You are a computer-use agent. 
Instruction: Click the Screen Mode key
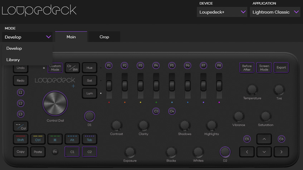[264, 68]
